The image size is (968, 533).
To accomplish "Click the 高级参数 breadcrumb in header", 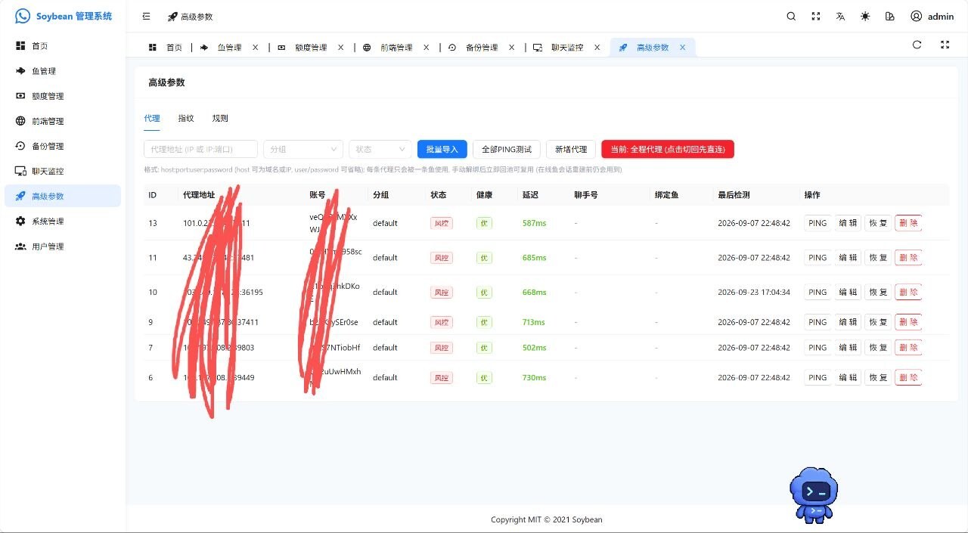I will point(191,16).
